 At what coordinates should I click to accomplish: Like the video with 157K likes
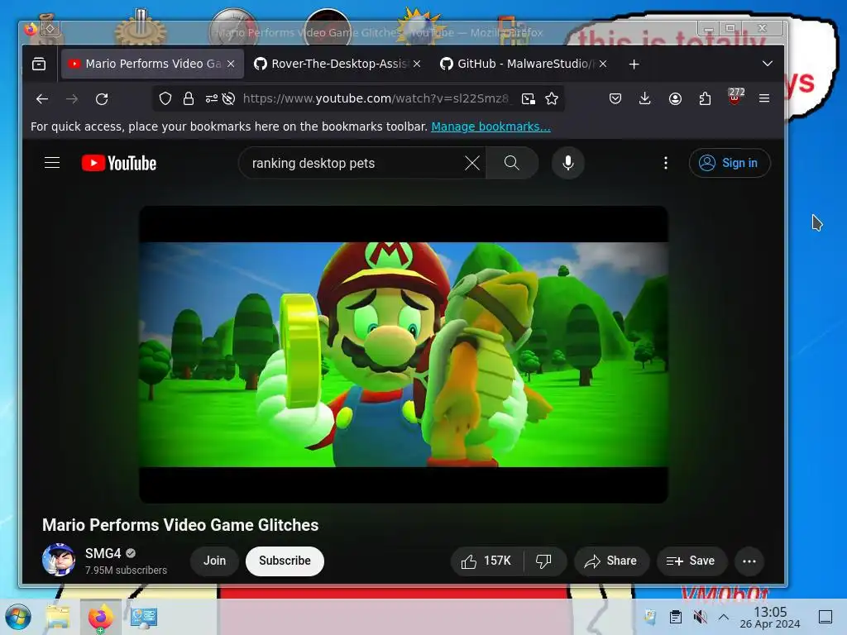click(x=486, y=561)
